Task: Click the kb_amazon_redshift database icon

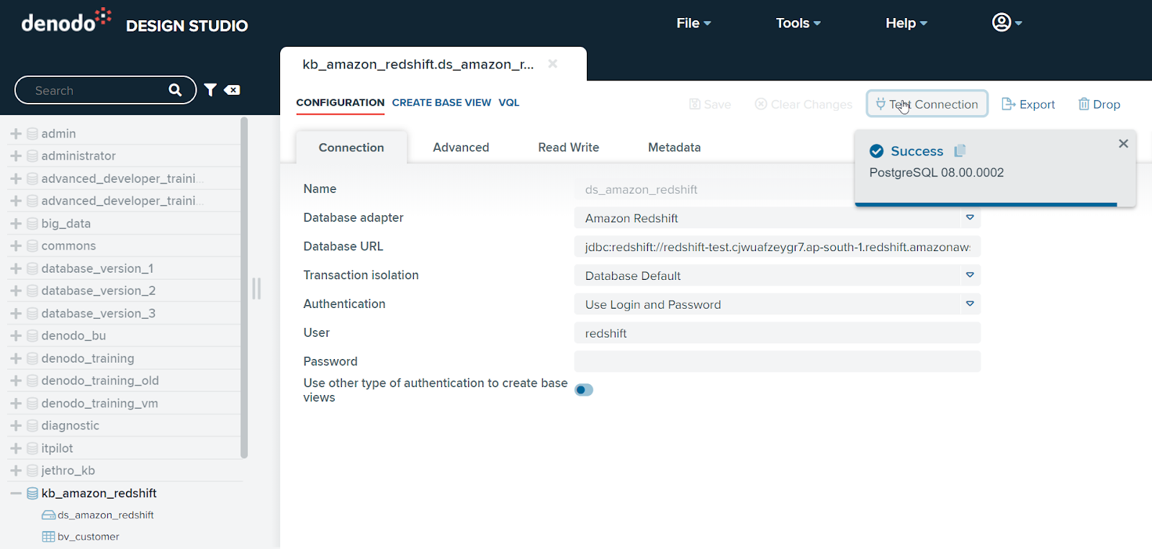Action: 32,494
